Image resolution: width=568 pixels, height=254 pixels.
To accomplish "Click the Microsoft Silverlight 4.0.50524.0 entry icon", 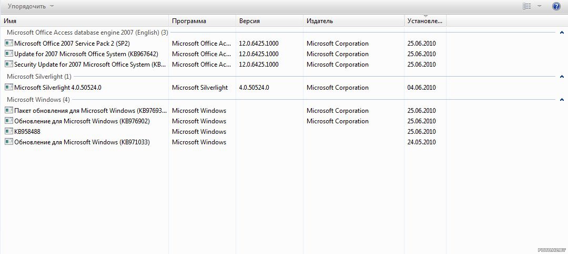I will 9,87.
